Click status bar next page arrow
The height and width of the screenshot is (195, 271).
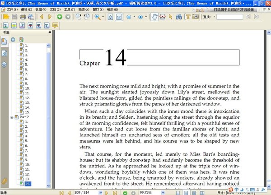pos(107,193)
